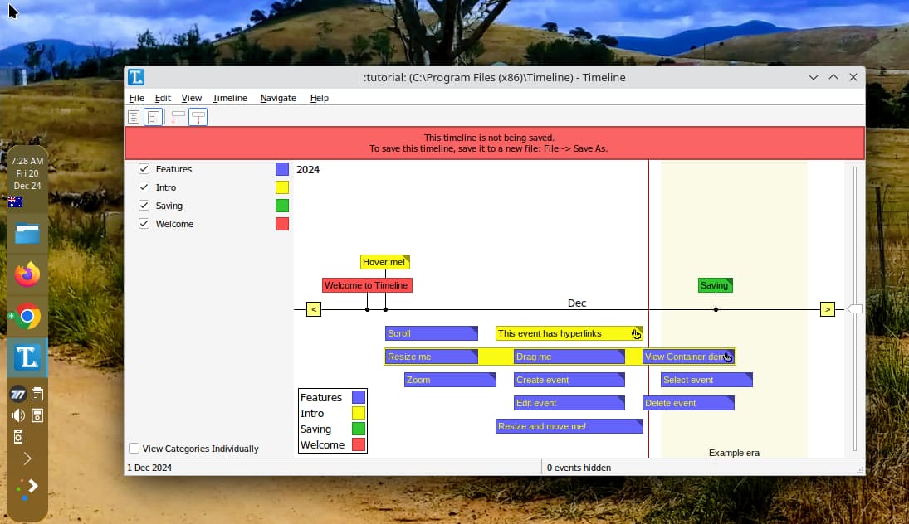Click the 2024 year label
The height and width of the screenshot is (524, 909).
(x=308, y=170)
